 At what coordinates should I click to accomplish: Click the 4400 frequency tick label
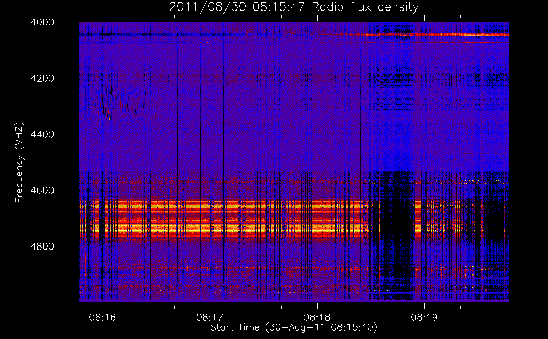pos(42,134)
